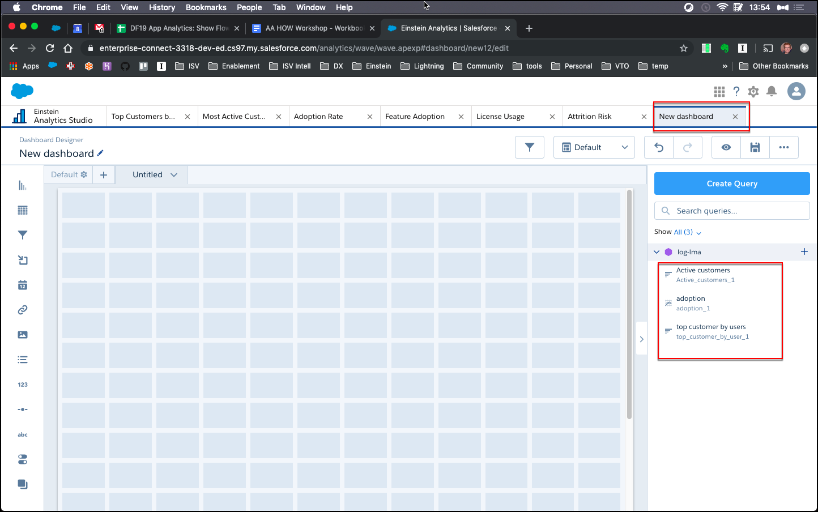Open Salesforce notifications bell
This screenshot has width=818, height=512.
[x=772, y=91]
